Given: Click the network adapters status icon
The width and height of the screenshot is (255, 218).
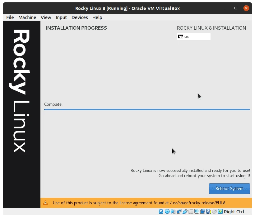Looking at the screenshot, I should [x=179, y=211].
